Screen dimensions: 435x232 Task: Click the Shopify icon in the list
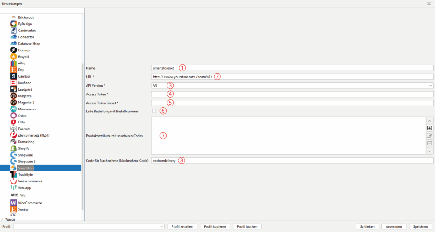click(14, 148)
